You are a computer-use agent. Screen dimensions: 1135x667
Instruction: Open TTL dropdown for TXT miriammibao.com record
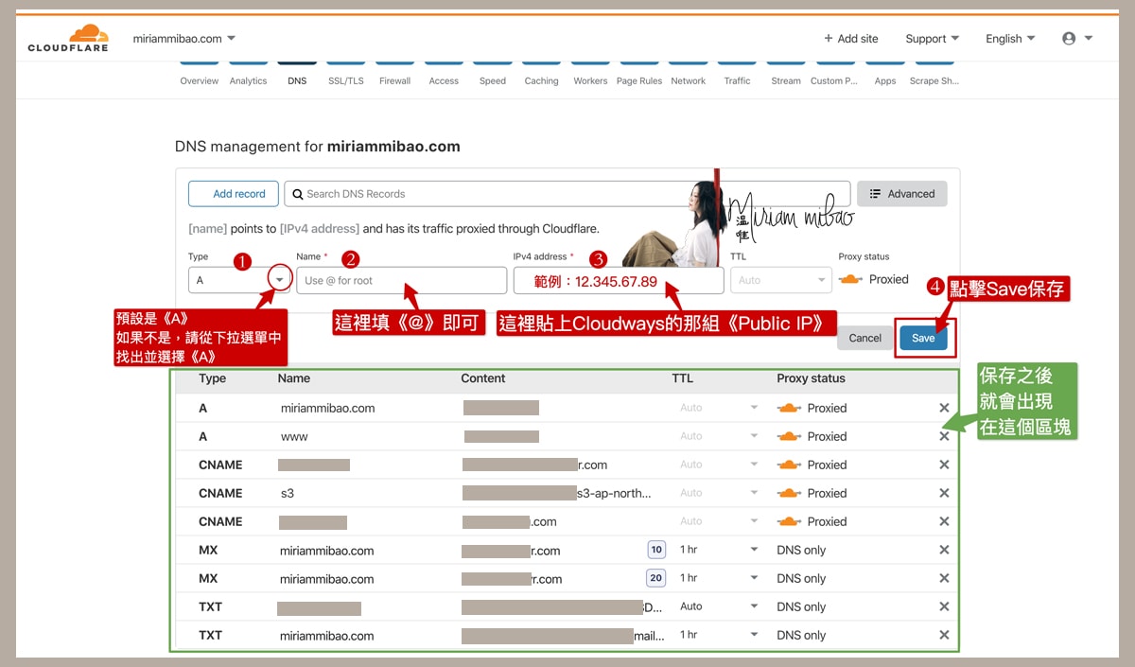(x=719, y=635)
